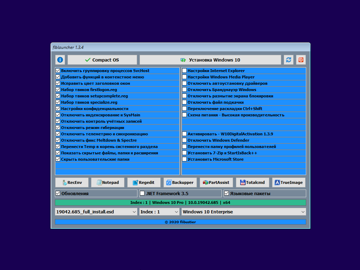
Task: Launch Regedit tool
Action: point(144,182)
